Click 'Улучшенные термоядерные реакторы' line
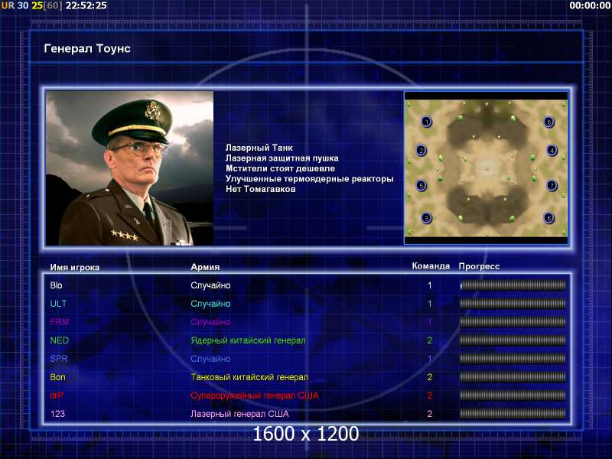This screenshot has height=459, width=612. coord(309,179)
